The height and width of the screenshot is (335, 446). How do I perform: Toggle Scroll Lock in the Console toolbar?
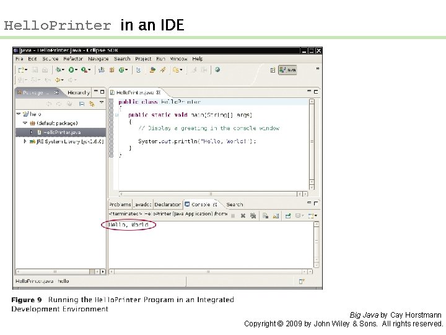(x=276, y=216)
